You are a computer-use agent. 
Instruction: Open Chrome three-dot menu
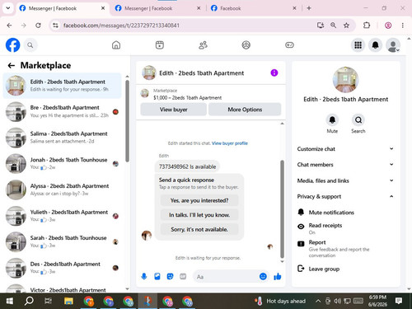coord(403,26)
